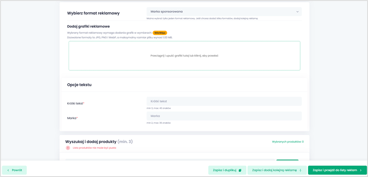This screenshot has height=177, width=368.
Task: Focus the 'Marka' input field
Action: (224, 116)
